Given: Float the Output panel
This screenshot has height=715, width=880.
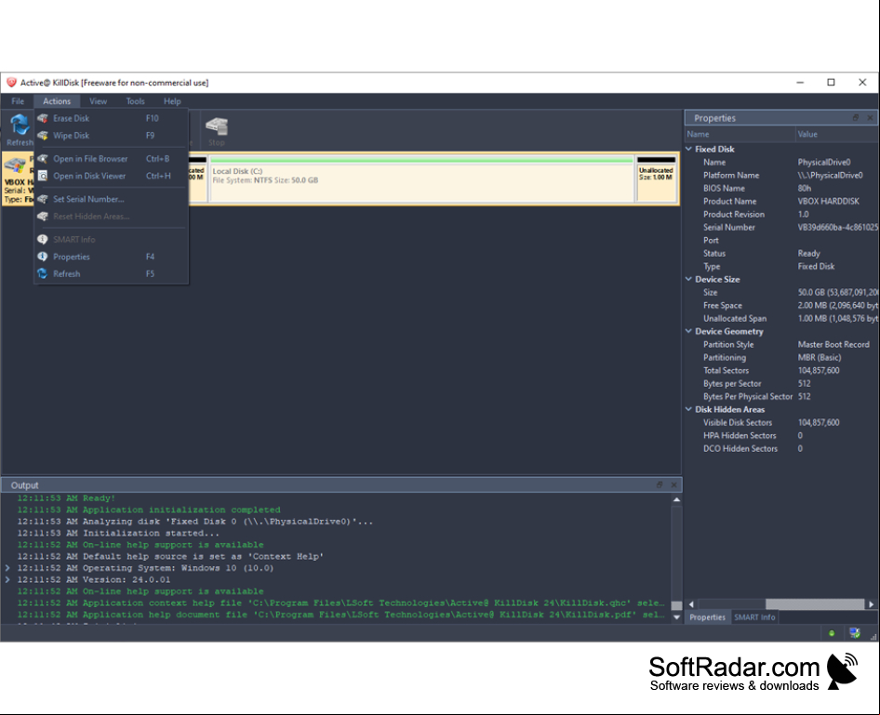Looking at the screenshot, I should pos(660,485).
